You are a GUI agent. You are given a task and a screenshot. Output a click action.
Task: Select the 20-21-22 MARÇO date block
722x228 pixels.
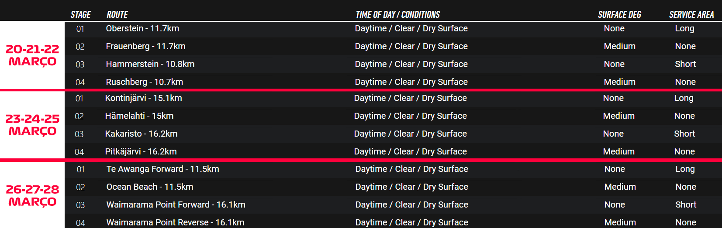32,55
